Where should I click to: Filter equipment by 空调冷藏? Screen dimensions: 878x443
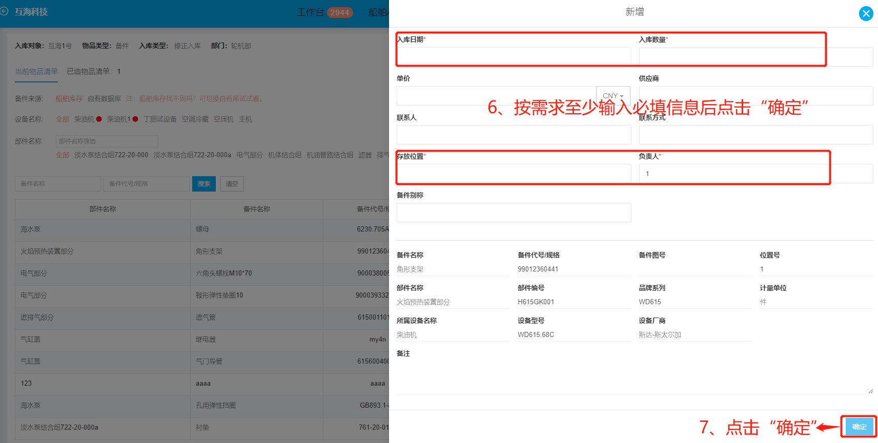coord(195,119)
